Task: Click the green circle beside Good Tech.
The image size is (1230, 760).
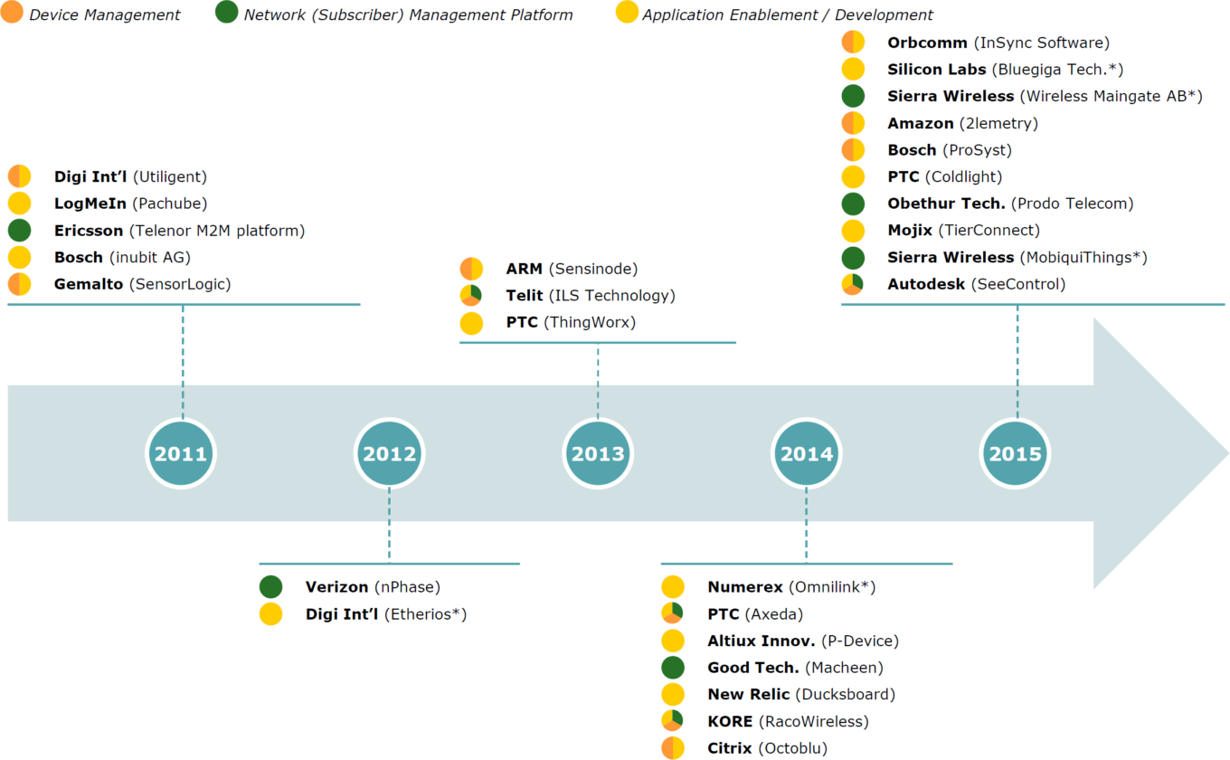Action: (x=672, y=668)
